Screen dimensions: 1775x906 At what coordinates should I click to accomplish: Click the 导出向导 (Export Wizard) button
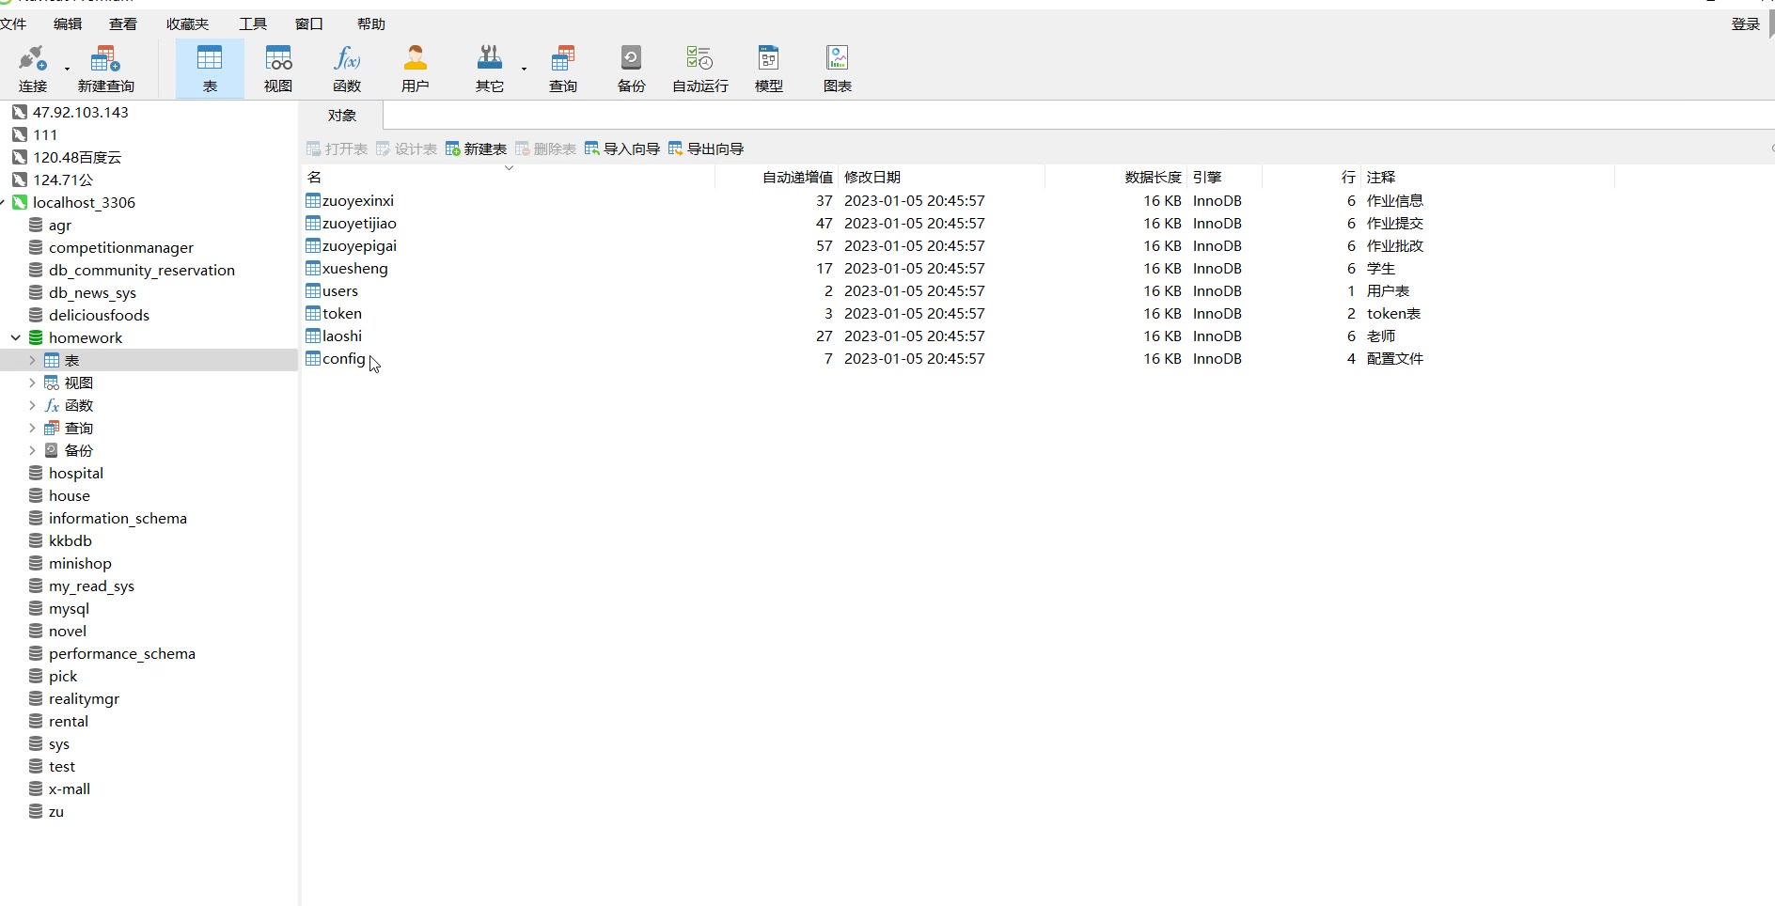706,148
